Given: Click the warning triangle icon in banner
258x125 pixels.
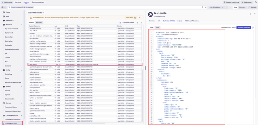Looking at the screenshot, I should (x=31, y=18).
